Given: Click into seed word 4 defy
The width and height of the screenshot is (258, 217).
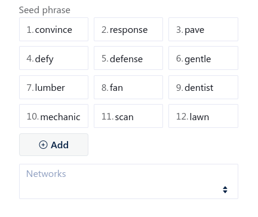Looking at the screenshot, I should tap(54, 58).
